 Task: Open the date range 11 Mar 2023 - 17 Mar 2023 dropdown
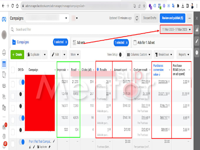[176, 29]
